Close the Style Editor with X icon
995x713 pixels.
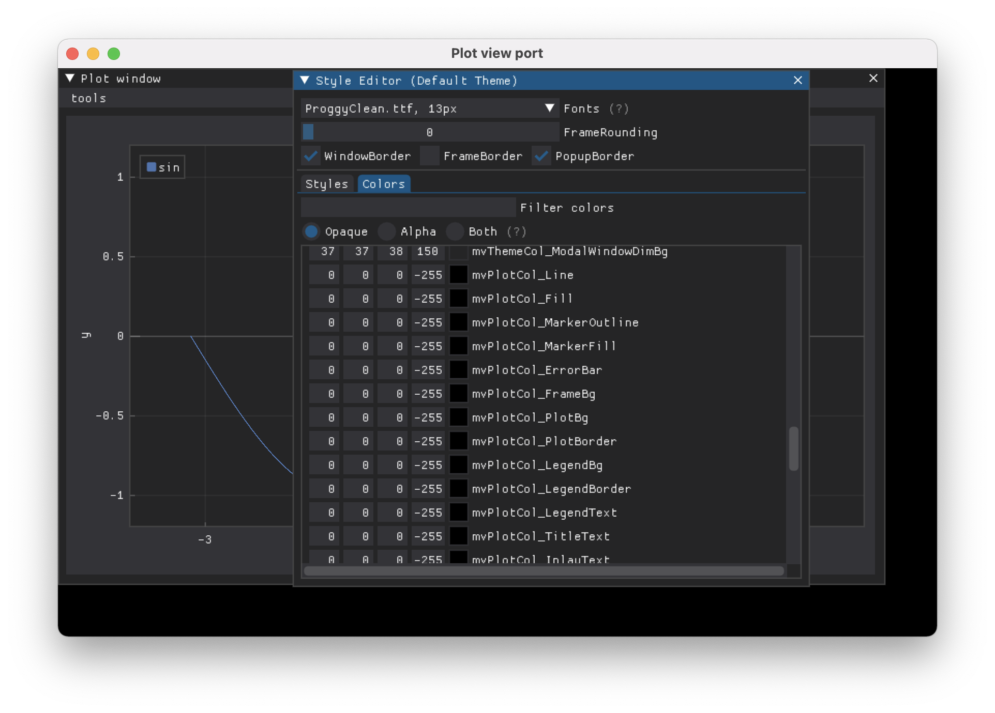pos(797,80)
